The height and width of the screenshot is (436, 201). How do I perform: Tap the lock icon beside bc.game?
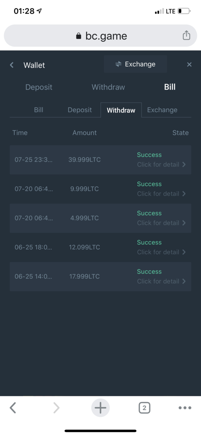(78, 36)
